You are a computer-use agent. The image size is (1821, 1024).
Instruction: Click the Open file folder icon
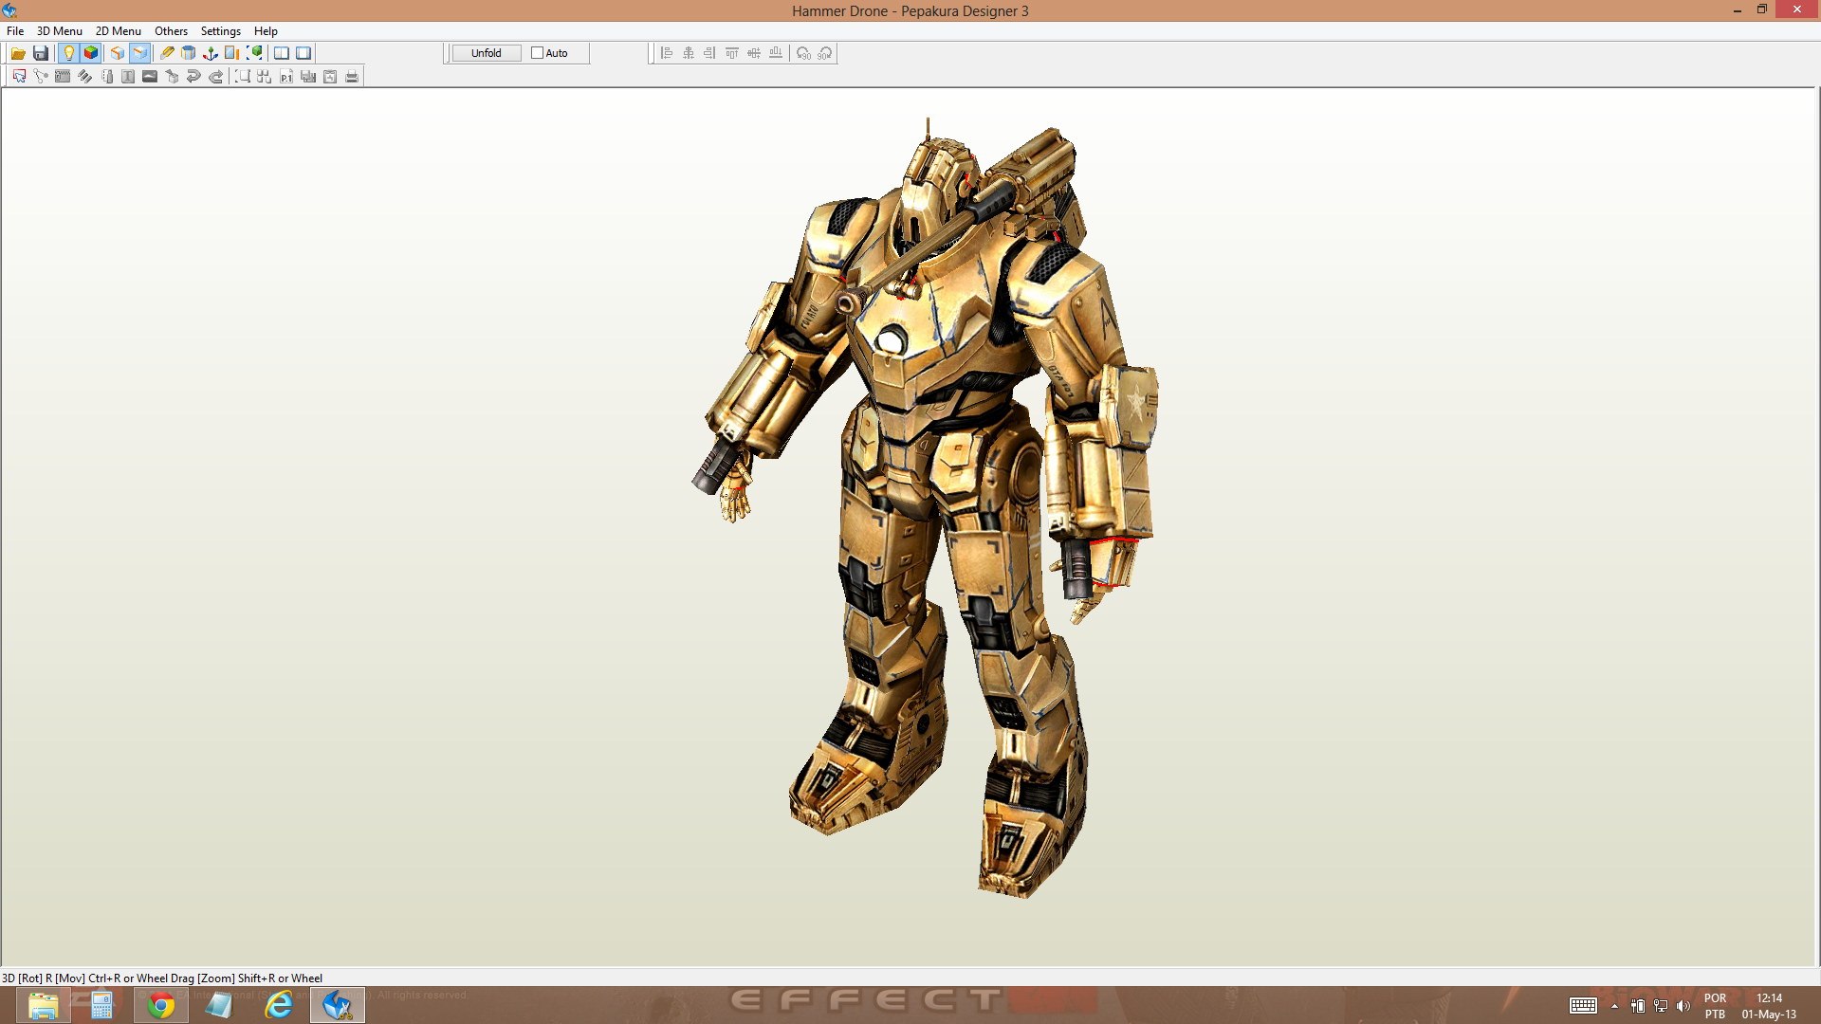[18, 53]
